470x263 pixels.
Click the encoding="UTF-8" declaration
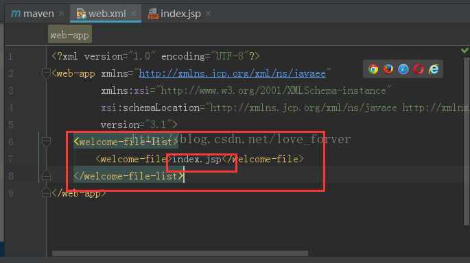pyautogui.click(x=205, y=56)
